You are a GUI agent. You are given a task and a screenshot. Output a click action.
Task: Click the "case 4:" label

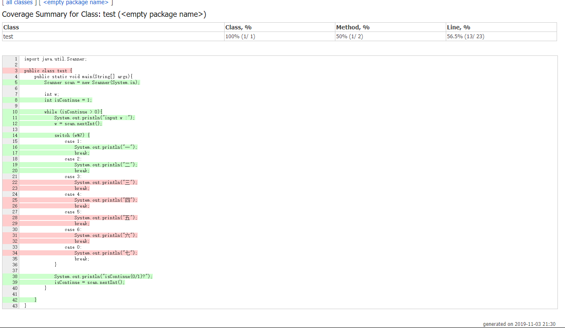[73, 194]
